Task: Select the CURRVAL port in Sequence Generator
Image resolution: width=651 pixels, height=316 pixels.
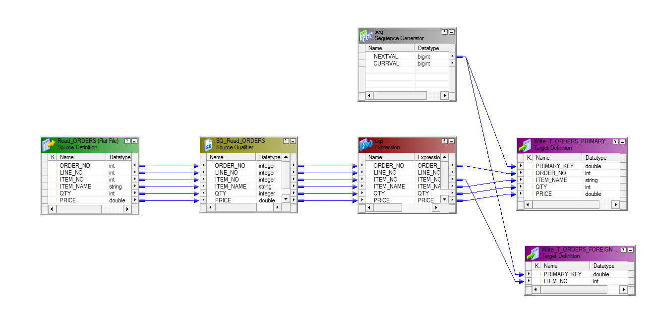Action: click(386, 63)
